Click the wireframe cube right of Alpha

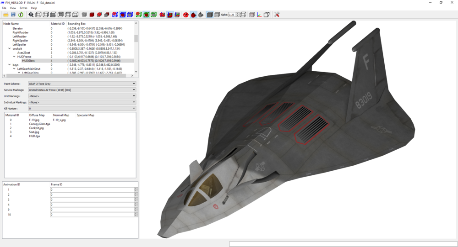coord(243,15)
